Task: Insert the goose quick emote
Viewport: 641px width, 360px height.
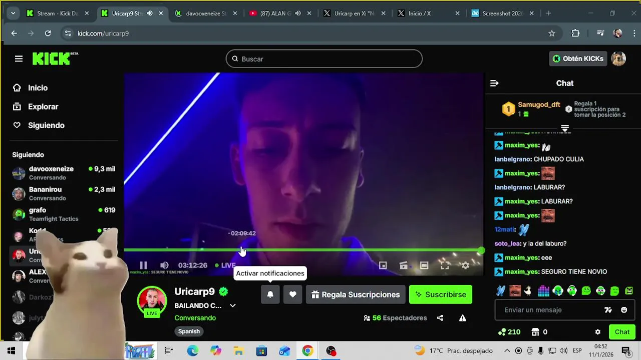Action: point(528,290)
